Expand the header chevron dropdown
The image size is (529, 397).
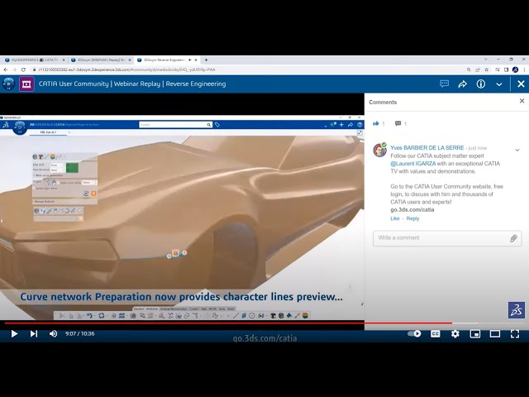499,84
